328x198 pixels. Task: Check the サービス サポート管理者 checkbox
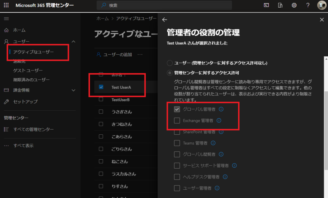177,166
